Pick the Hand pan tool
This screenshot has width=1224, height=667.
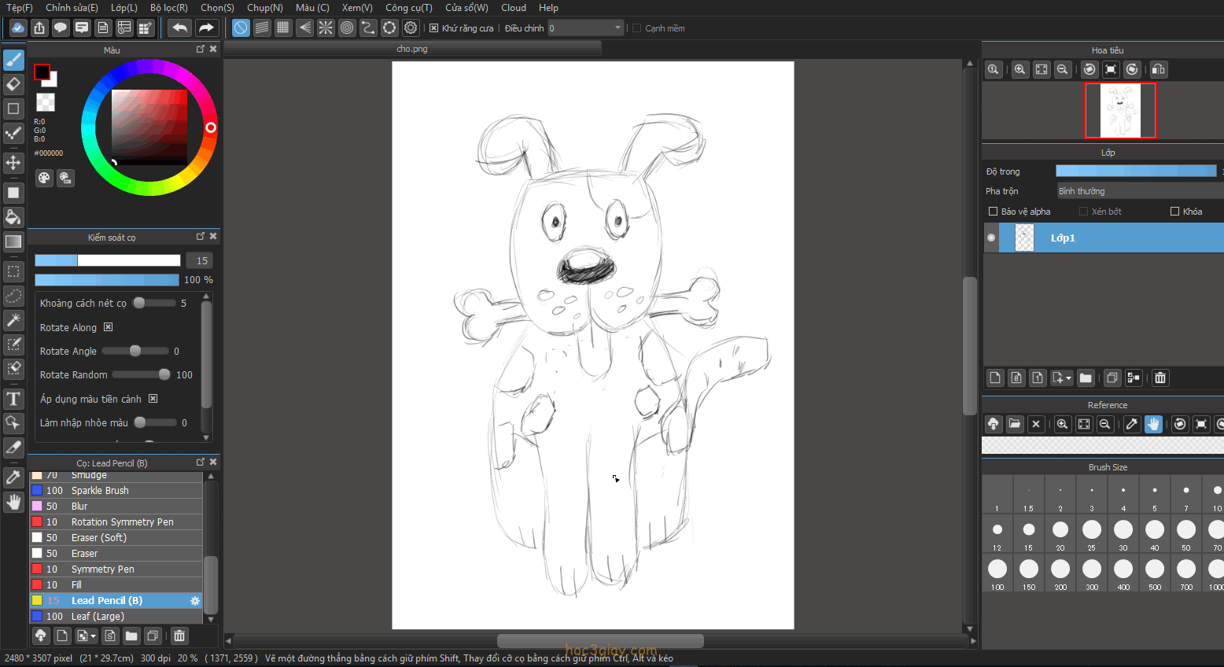point(13,502)
